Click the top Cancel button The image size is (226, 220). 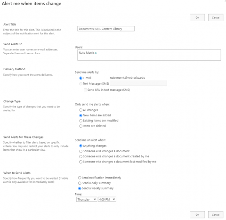point(216,17)
